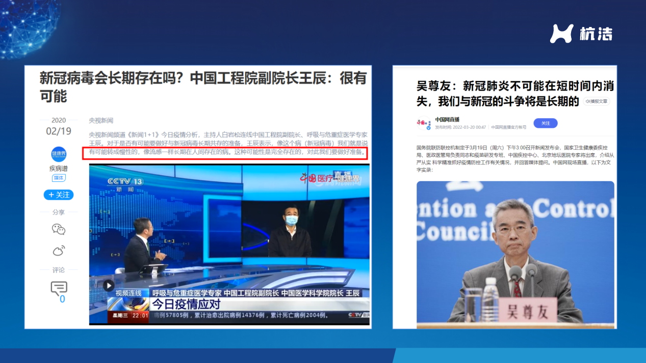The width and height of the screenshot is (646, 363).
Task: Open the 疾病谱 author name
Action: click(59, 169)
